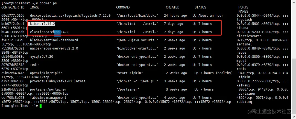The width and height of the screenshot is (296, 119).
Task: Click the STATUS column header
Action: click(200, 7)
